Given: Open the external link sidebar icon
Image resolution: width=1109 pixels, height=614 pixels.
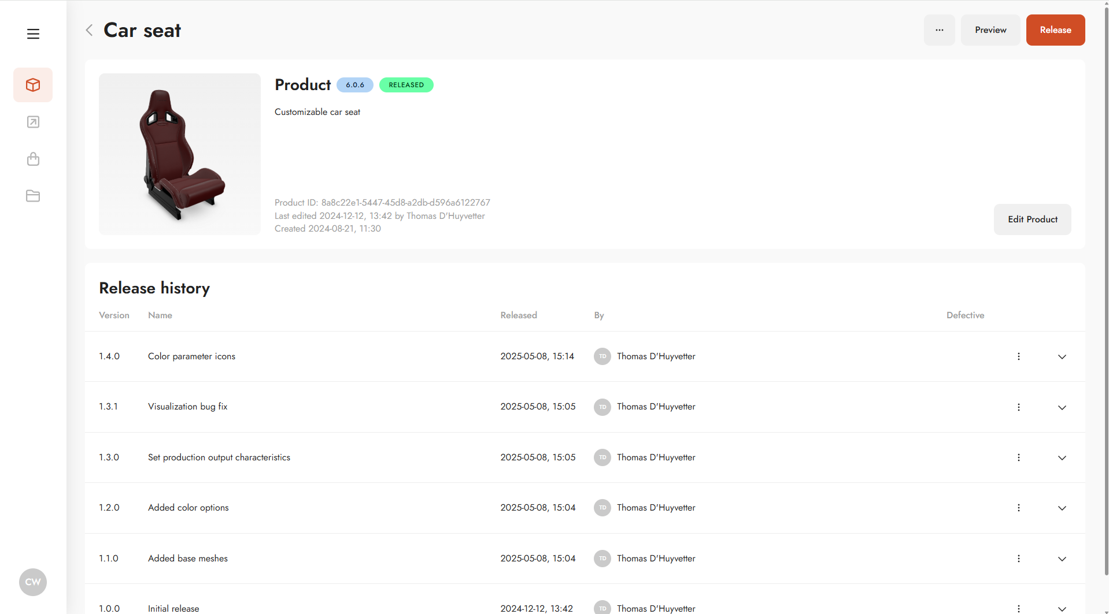Looking at the screenshot, I should pyautogui.click(x=33, y=122).
